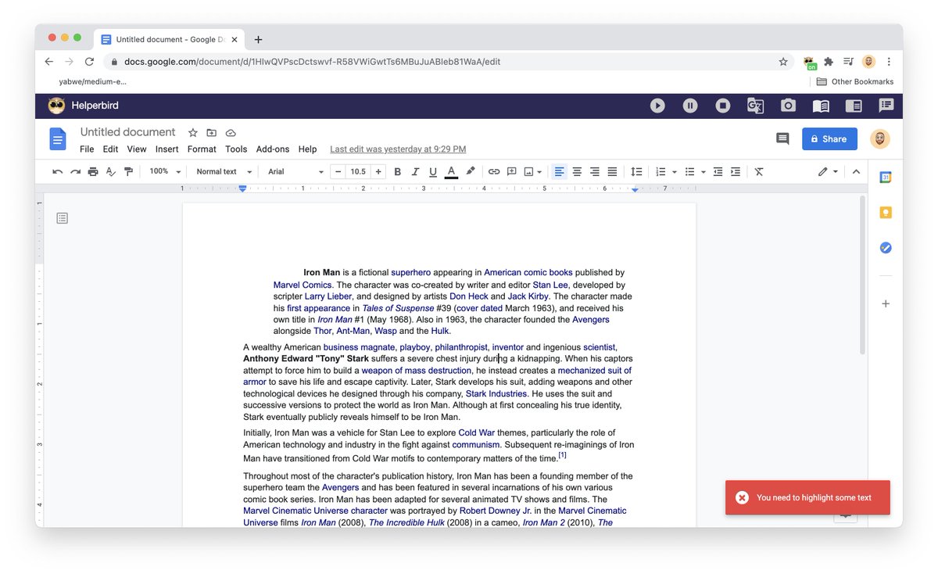Follow the 'Stan Lee' hyperlink in first paragraph
This screenshot has width=938, height=574.
[550, 285]
